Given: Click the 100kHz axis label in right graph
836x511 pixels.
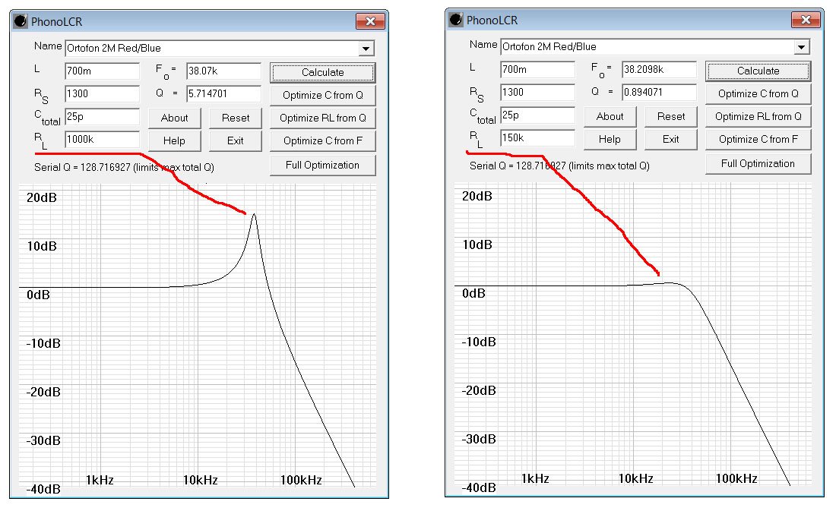Looking at the screenshot, I should [736, 478].
